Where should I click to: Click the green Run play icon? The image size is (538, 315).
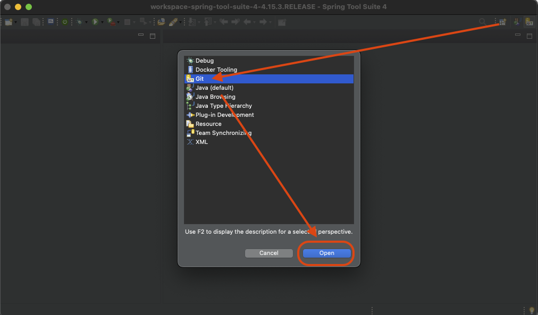[x=95, y=22]
